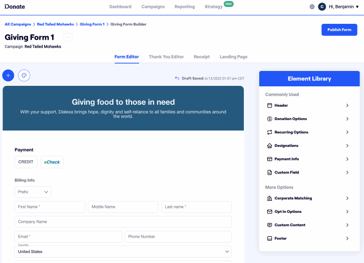The width and height of the screenshot is (364, 263).
Task: Expand the Payment Info chevron
Action: coord(347,159)
